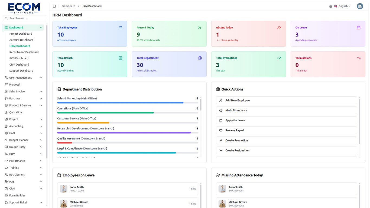The width and height of the screenshot is (370, 208).
Task: Click the Total Branch building icon
Action: [x=121, y=58]
